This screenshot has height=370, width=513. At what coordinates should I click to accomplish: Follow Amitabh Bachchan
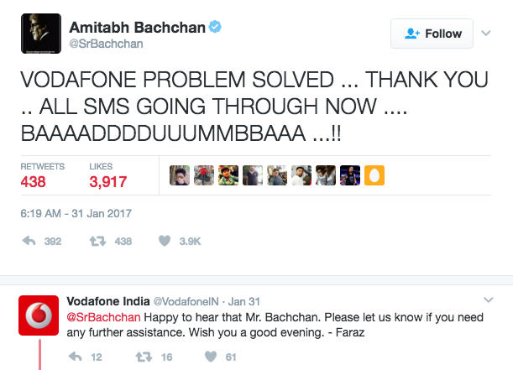pos(432,34)
